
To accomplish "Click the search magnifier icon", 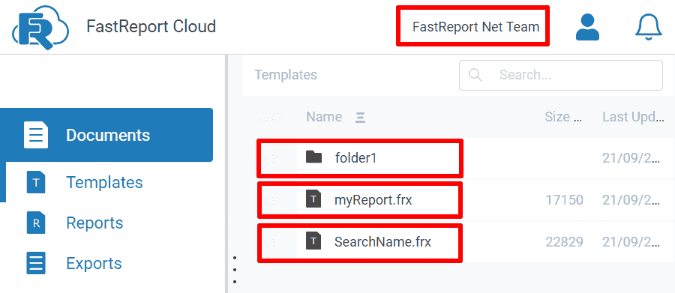I will (475, 75).
